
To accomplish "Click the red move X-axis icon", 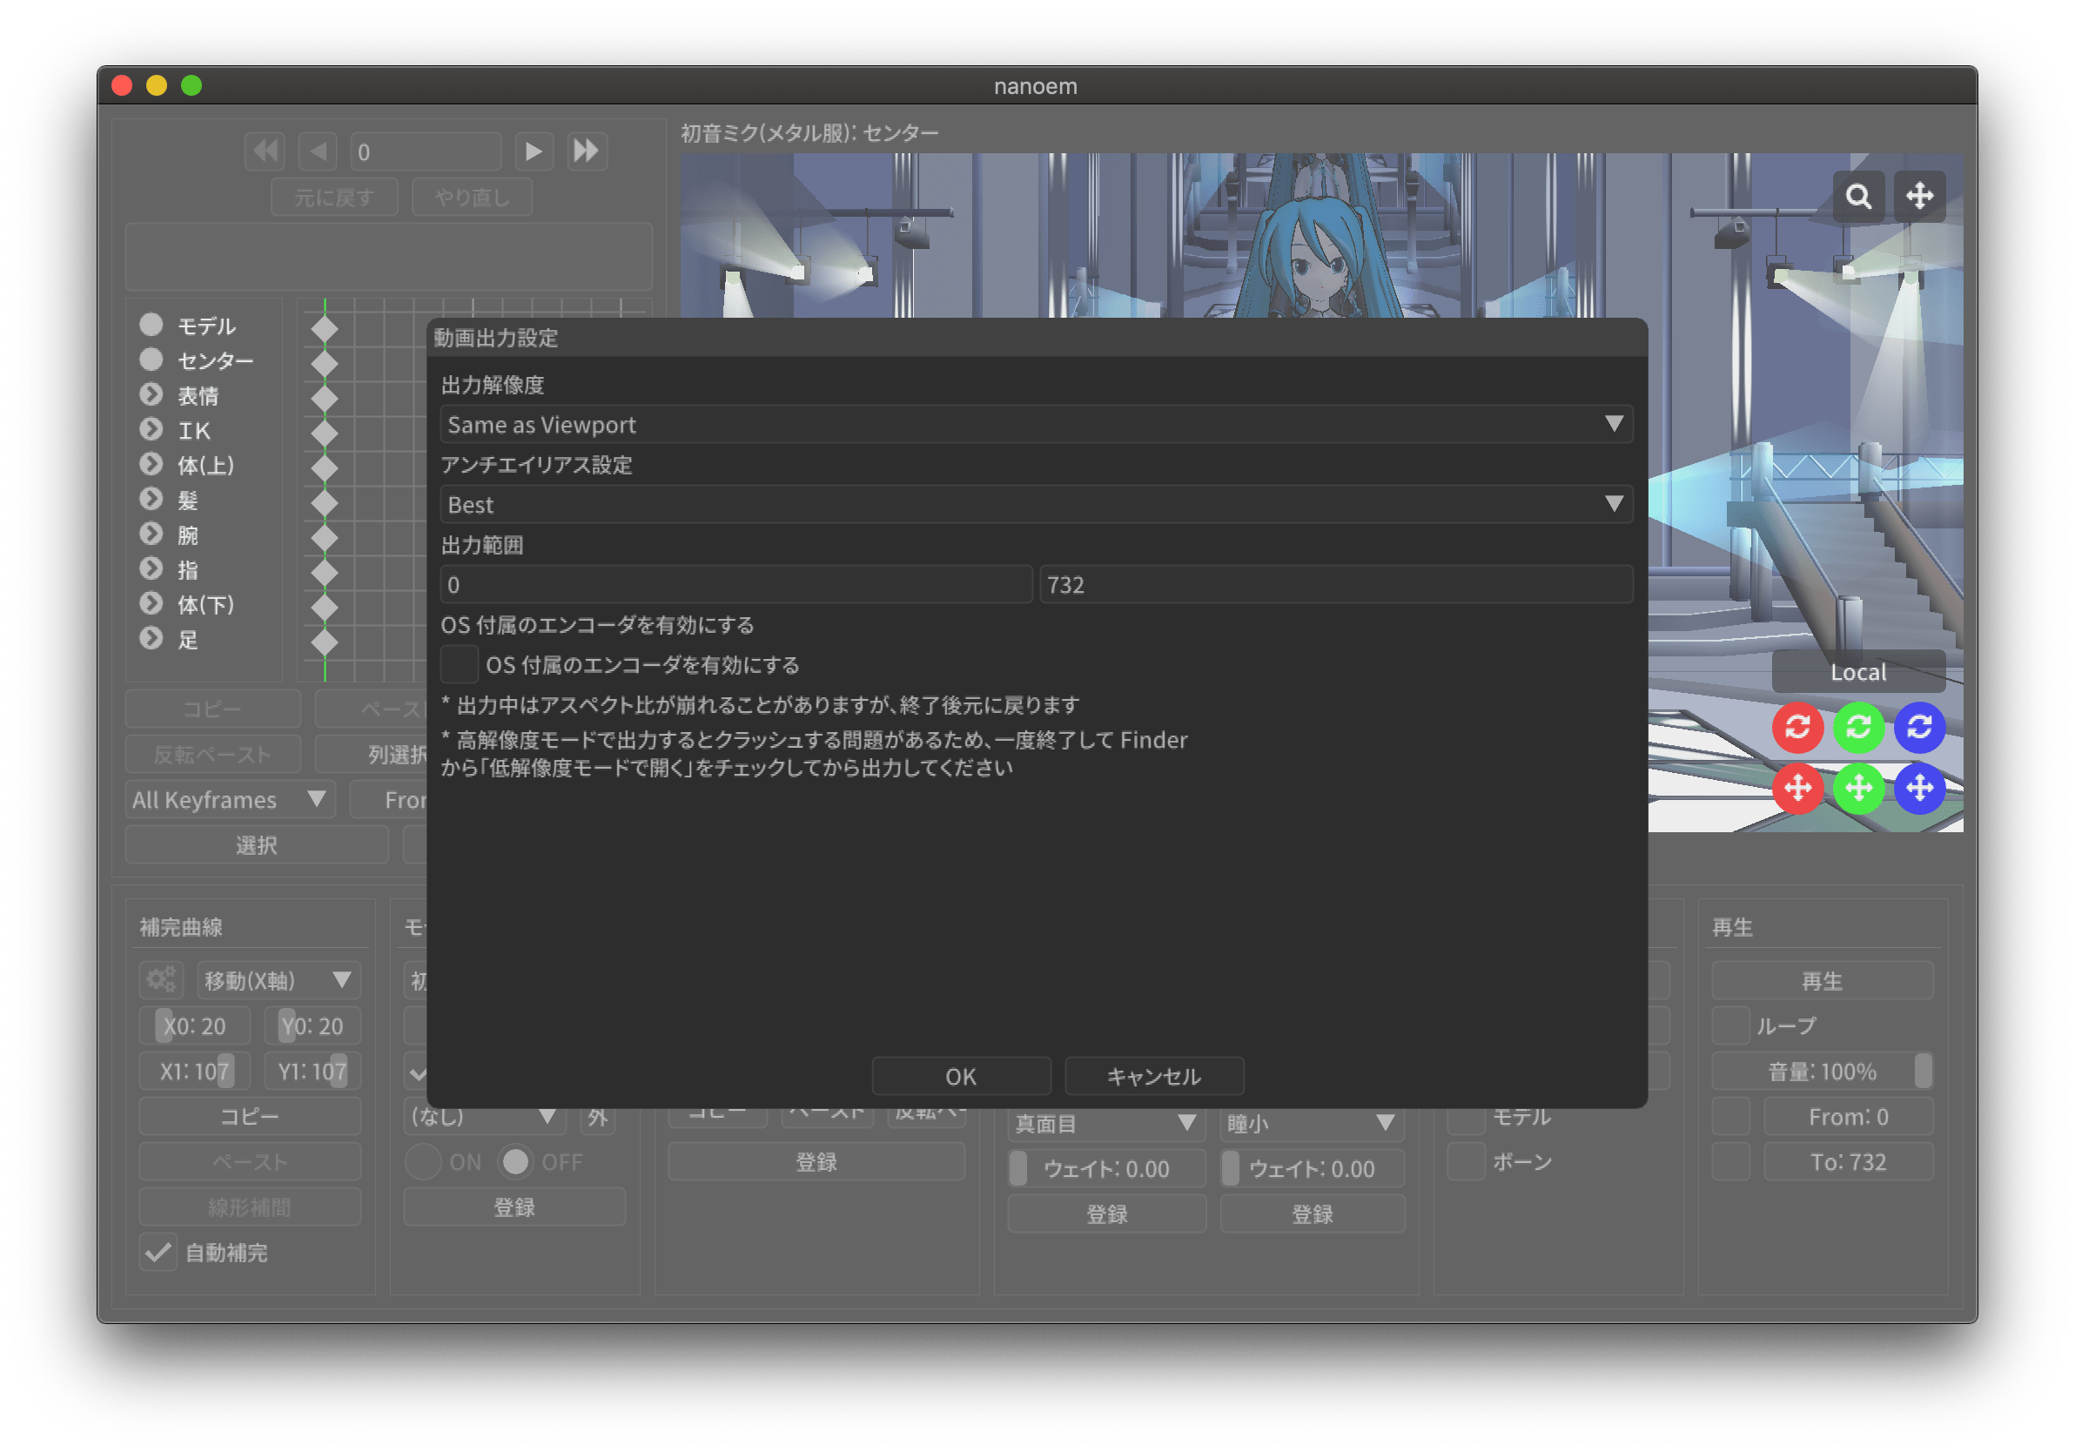I will [1797, 789].
